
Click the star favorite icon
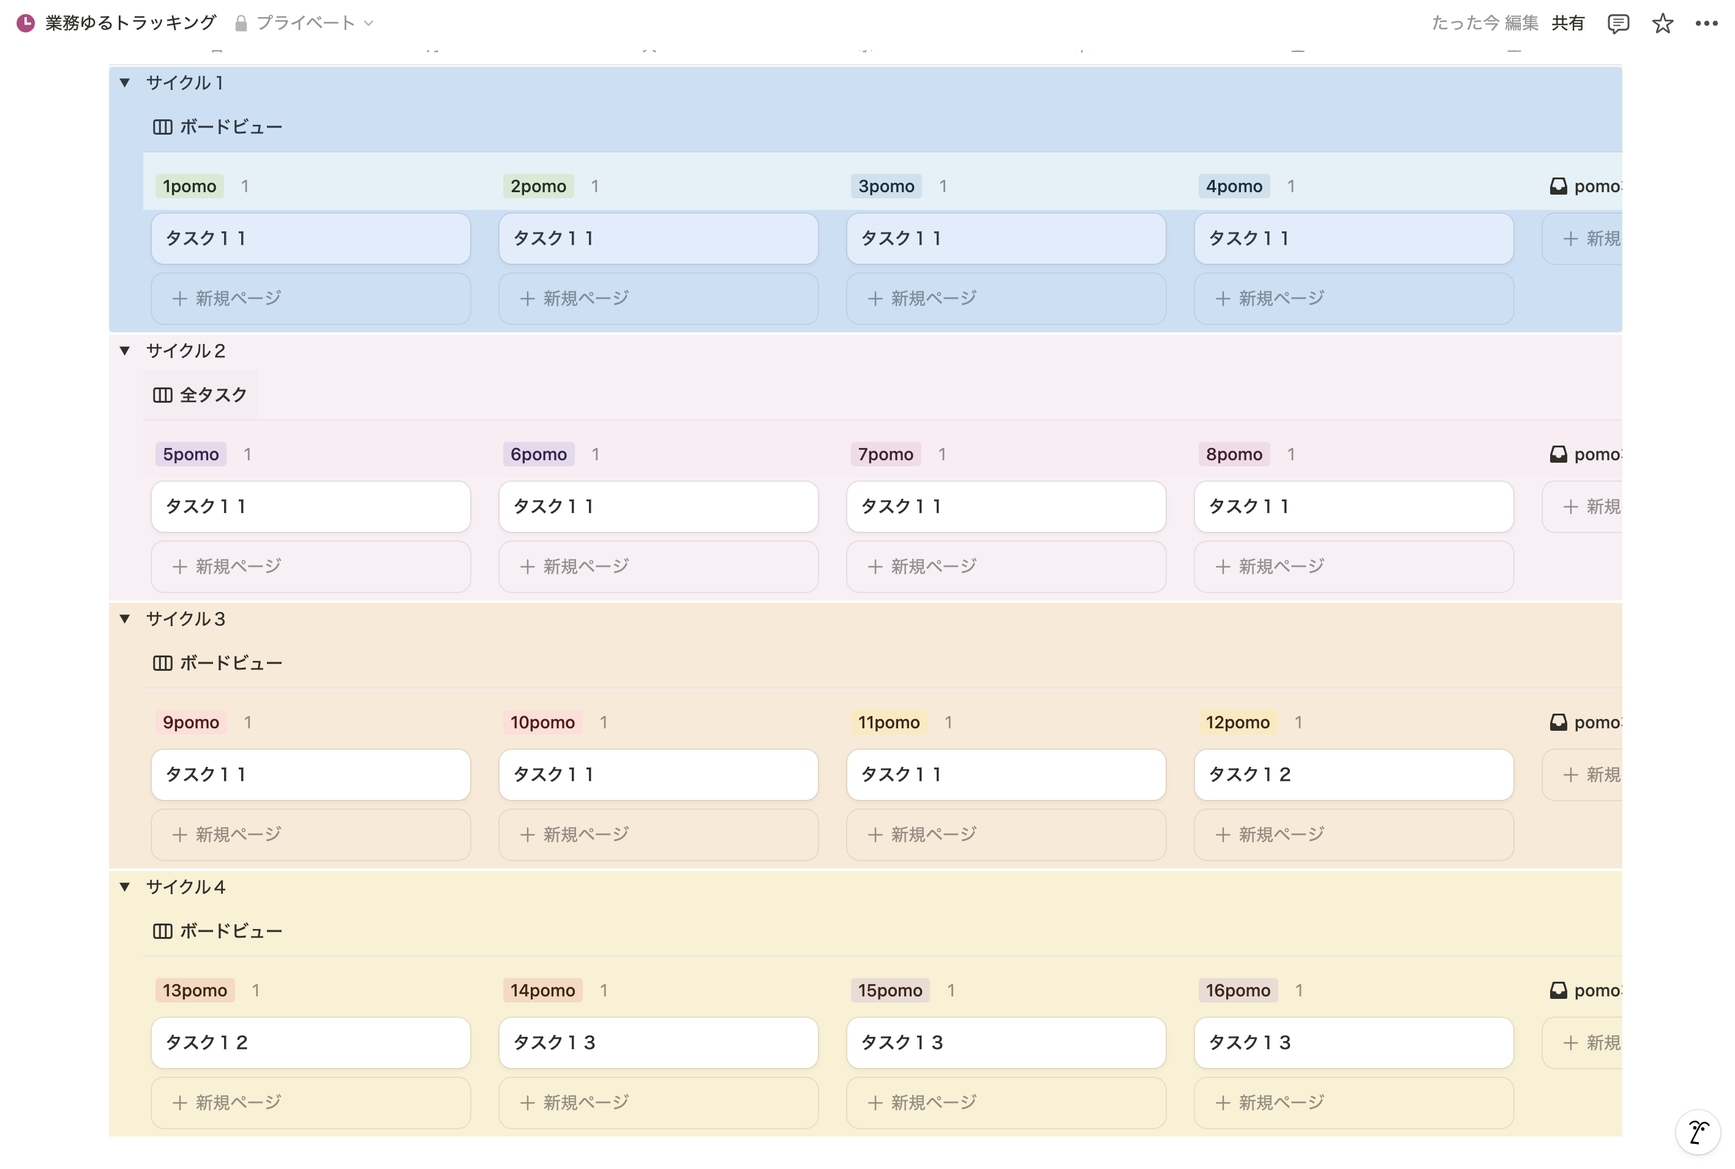1662,23
